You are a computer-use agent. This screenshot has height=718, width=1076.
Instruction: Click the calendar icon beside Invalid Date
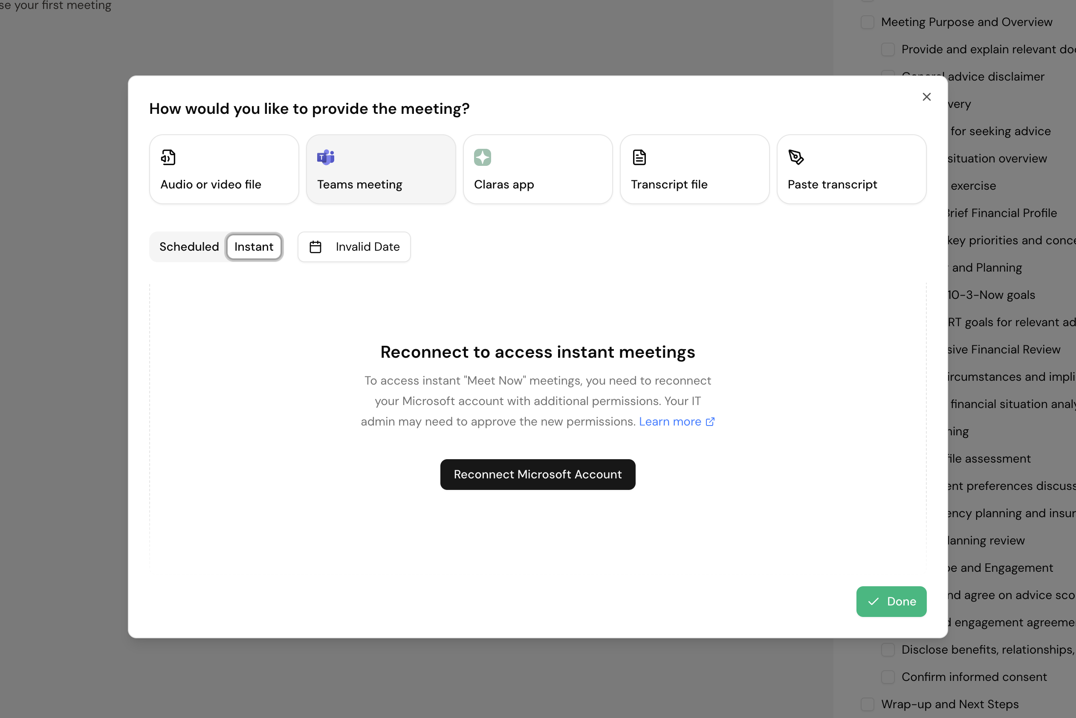[x=315, y=247]
